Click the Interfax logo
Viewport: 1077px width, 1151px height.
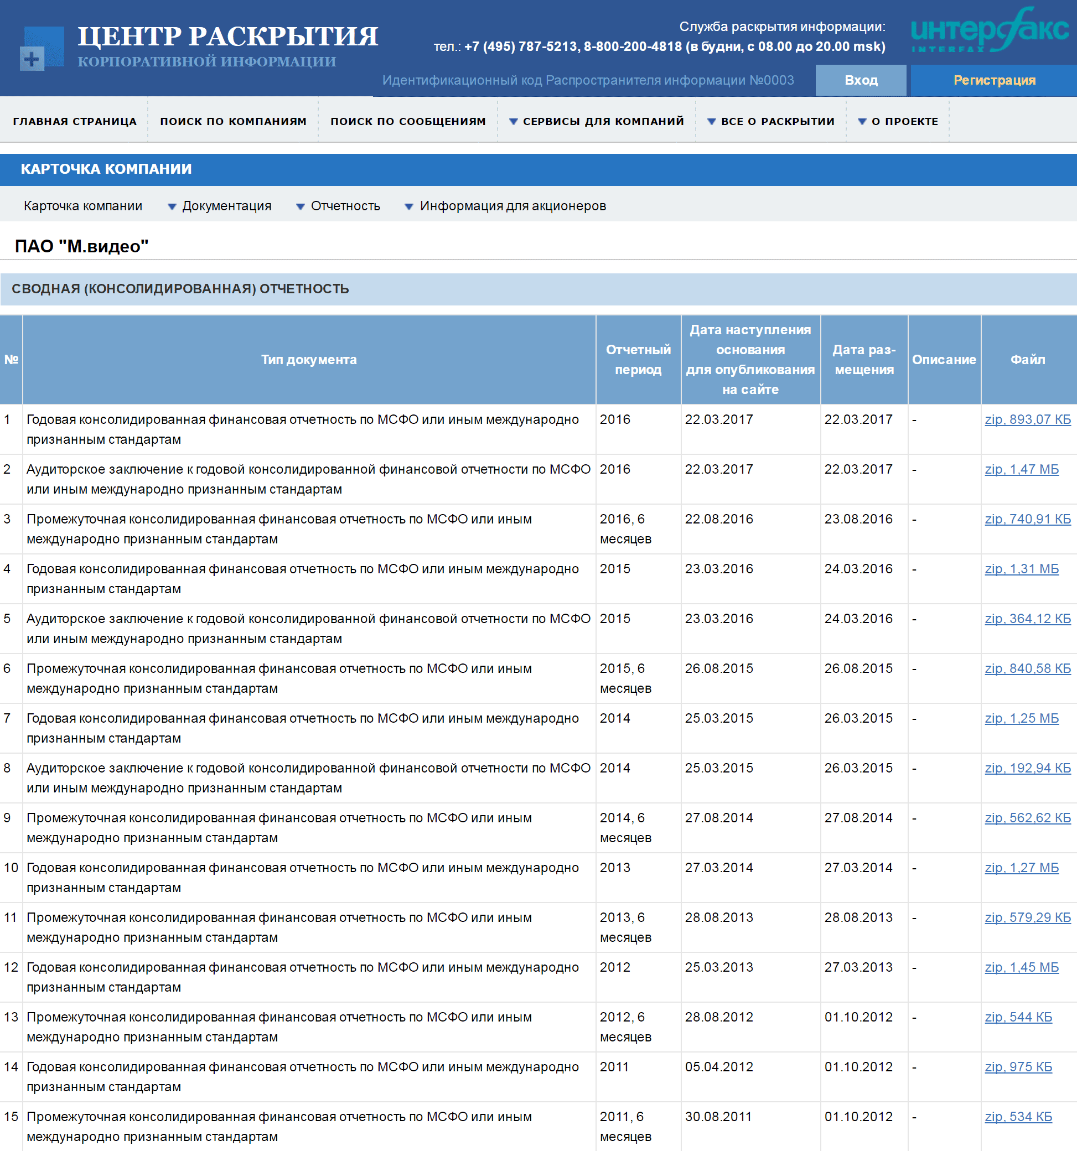(990, 30)
